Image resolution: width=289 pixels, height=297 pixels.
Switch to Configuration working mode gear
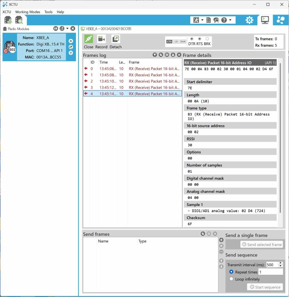[249, 20]
